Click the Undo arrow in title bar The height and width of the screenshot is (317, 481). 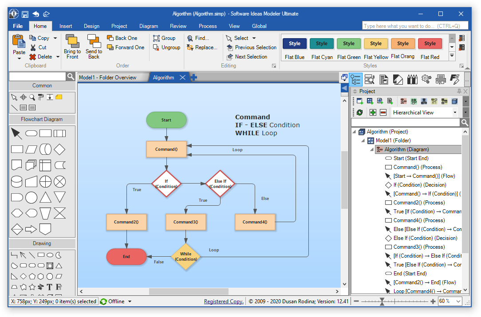coord(36,14)
